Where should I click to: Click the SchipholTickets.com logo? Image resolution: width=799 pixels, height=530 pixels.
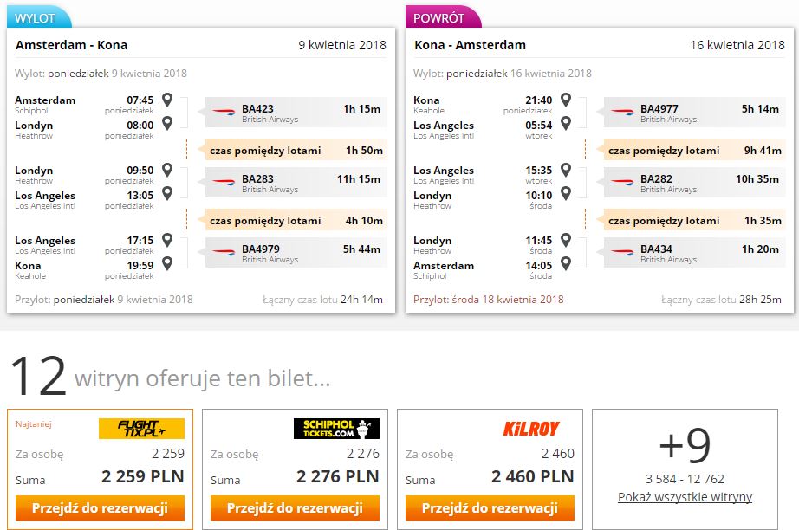tap(336, 429)
